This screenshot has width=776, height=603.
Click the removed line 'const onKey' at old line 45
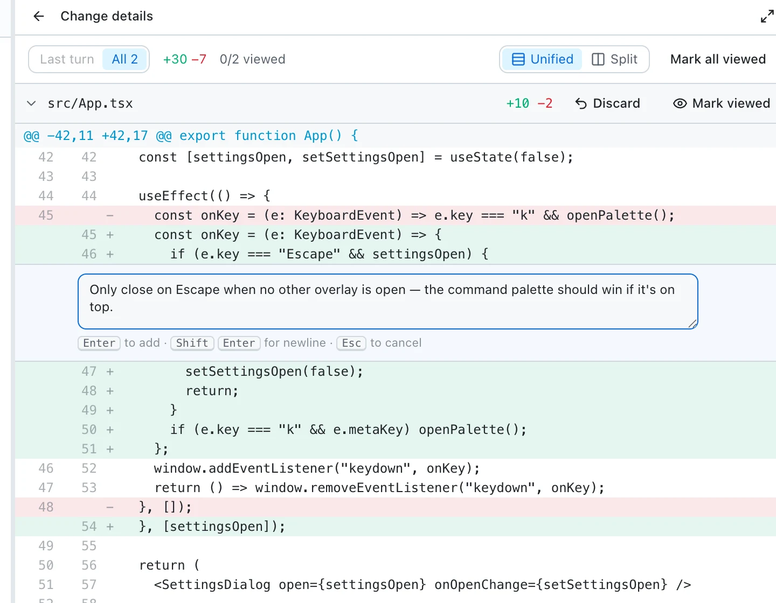(396, 215)
